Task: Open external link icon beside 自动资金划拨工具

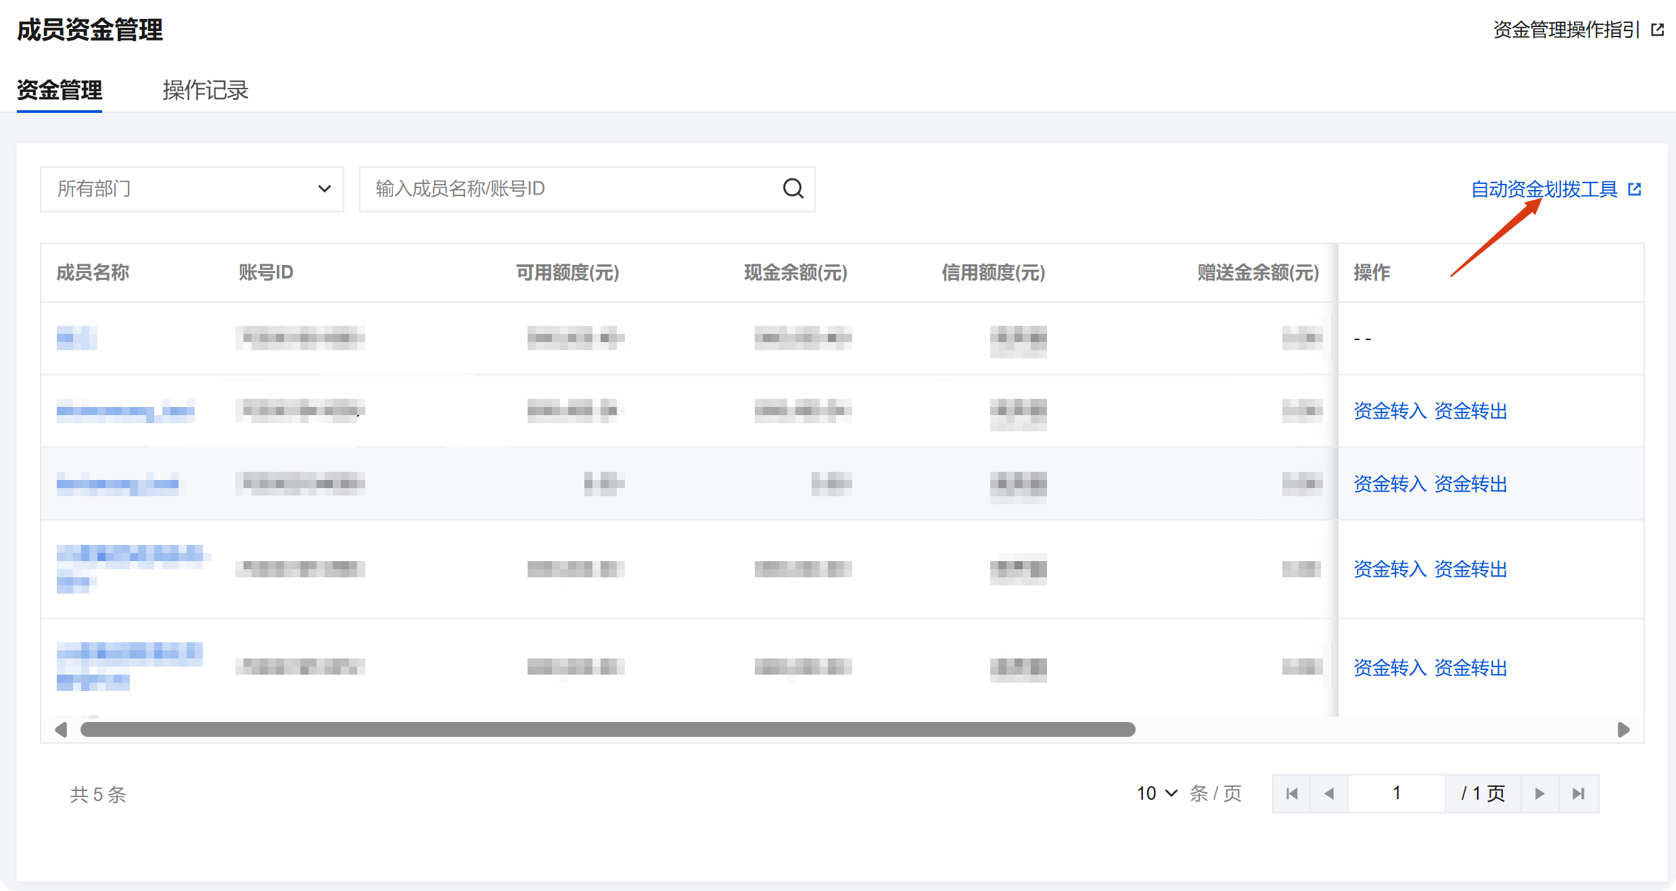Action: (x=1634, y=189)
